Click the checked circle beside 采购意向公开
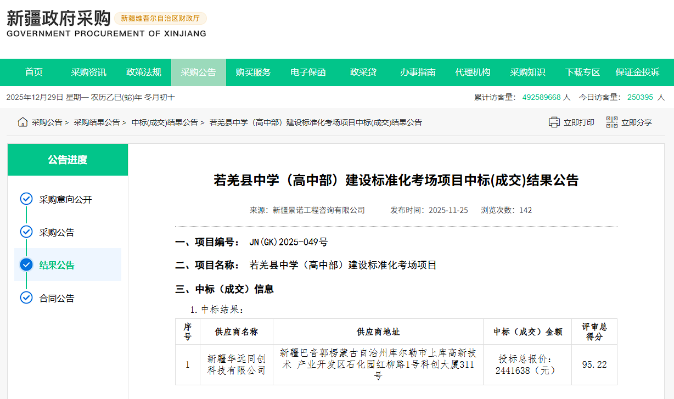Image resolution: width=674 pixels, height=399 pixels. 26,199
